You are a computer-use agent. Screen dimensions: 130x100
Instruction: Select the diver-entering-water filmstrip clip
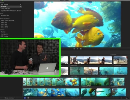click(84, 71)
